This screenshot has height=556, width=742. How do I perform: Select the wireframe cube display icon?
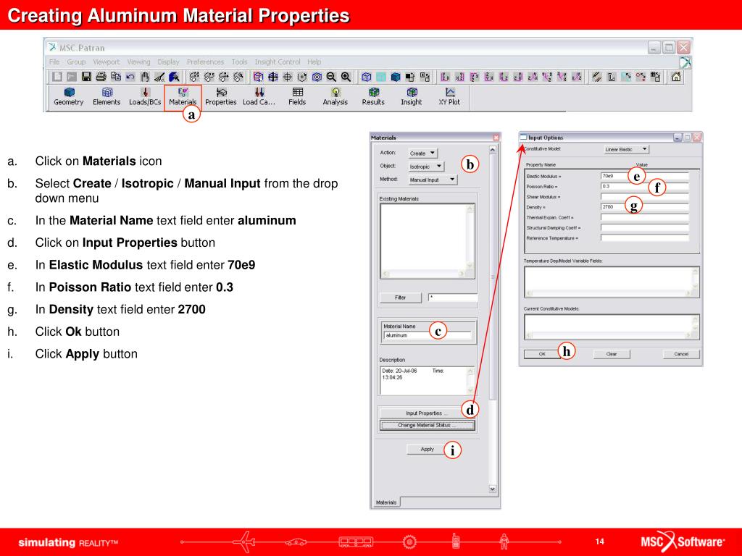(x=366, y=77)
